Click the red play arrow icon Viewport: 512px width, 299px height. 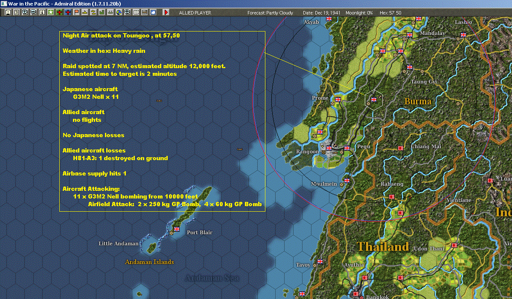(x=166, y=12)
